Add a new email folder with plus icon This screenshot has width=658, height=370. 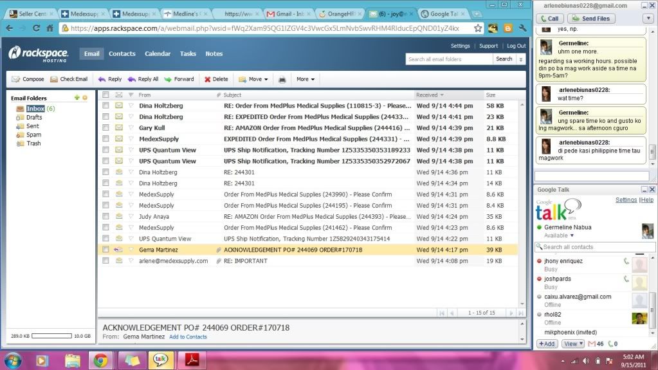(x=77, y=97)
